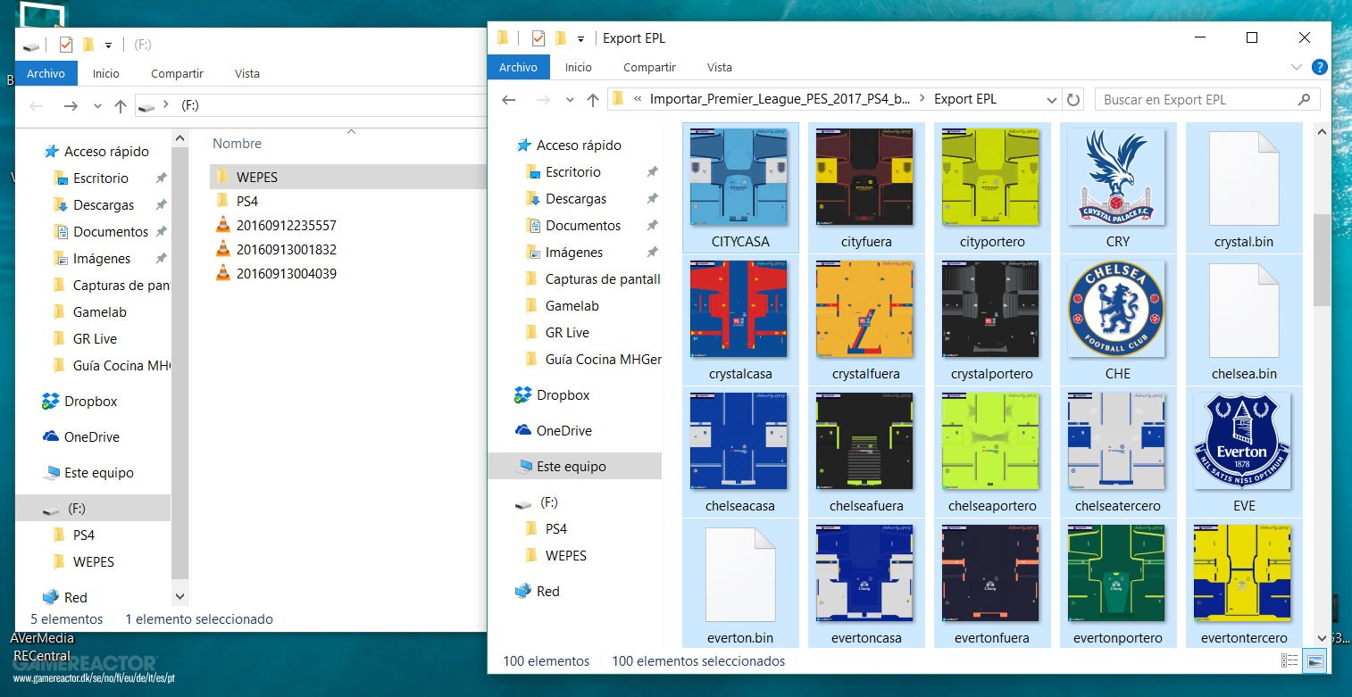This screenshot has width=1352, height=697.
Task: Go back in Export EPL window
Action: click(x=509, y=100)
